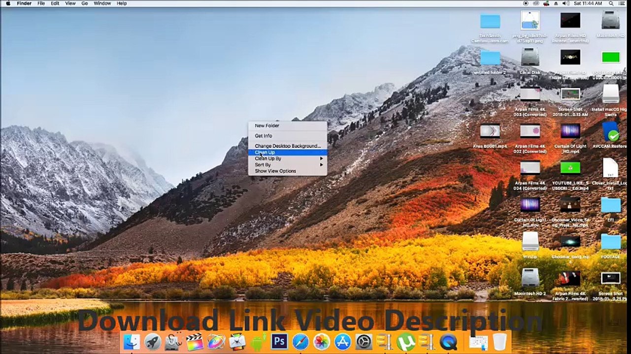Viewport: 631px width, 354px height.
Task: Open Finder from the Dock
Action: 132,342
